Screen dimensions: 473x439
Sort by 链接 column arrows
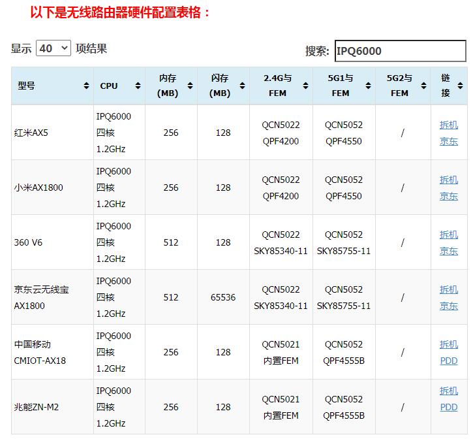tap(461, 86)
